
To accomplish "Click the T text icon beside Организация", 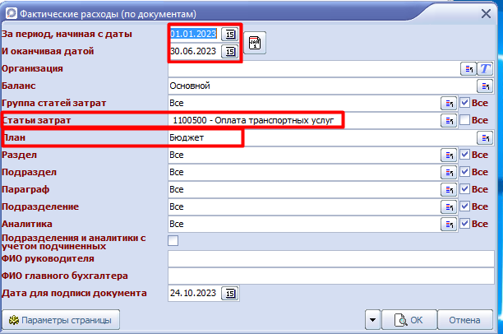I will click(485, 68).
